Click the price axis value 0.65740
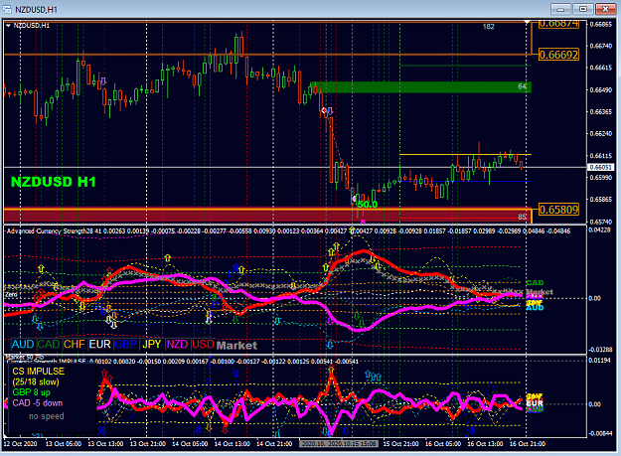This screenshot has width=621, height=456. pos(601,222)
